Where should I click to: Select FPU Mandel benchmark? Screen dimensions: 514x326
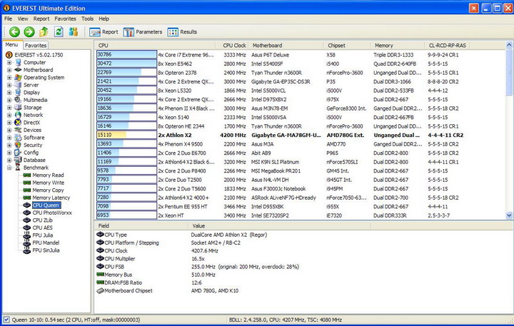pos(46,243)
